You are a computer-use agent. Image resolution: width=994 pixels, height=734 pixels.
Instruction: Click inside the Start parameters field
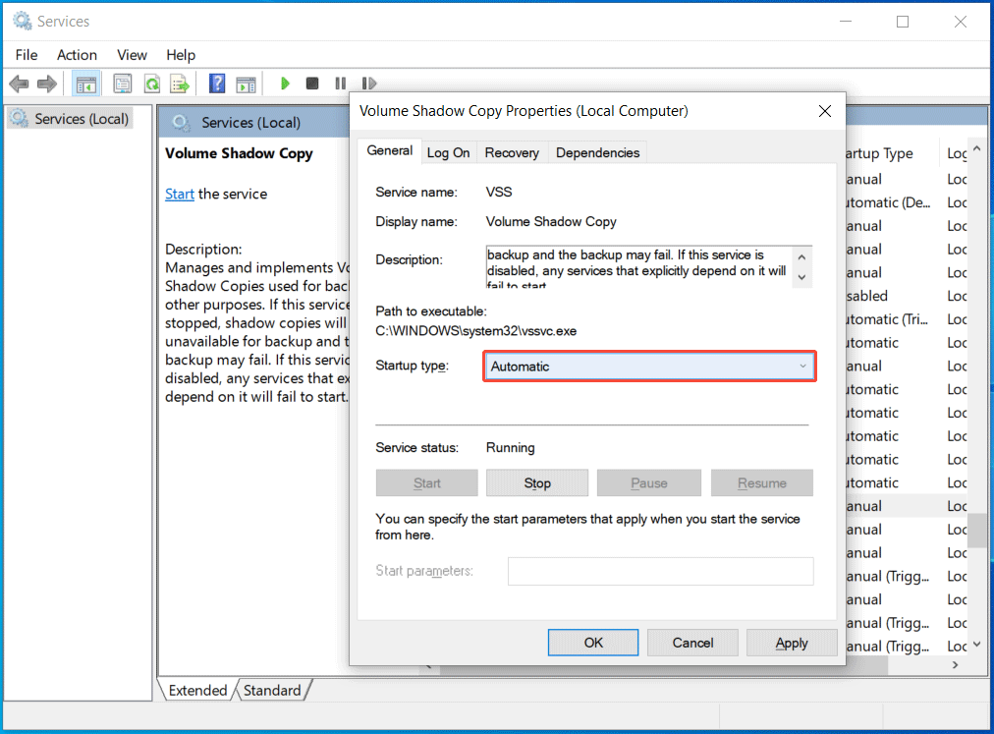coord(660,571)
